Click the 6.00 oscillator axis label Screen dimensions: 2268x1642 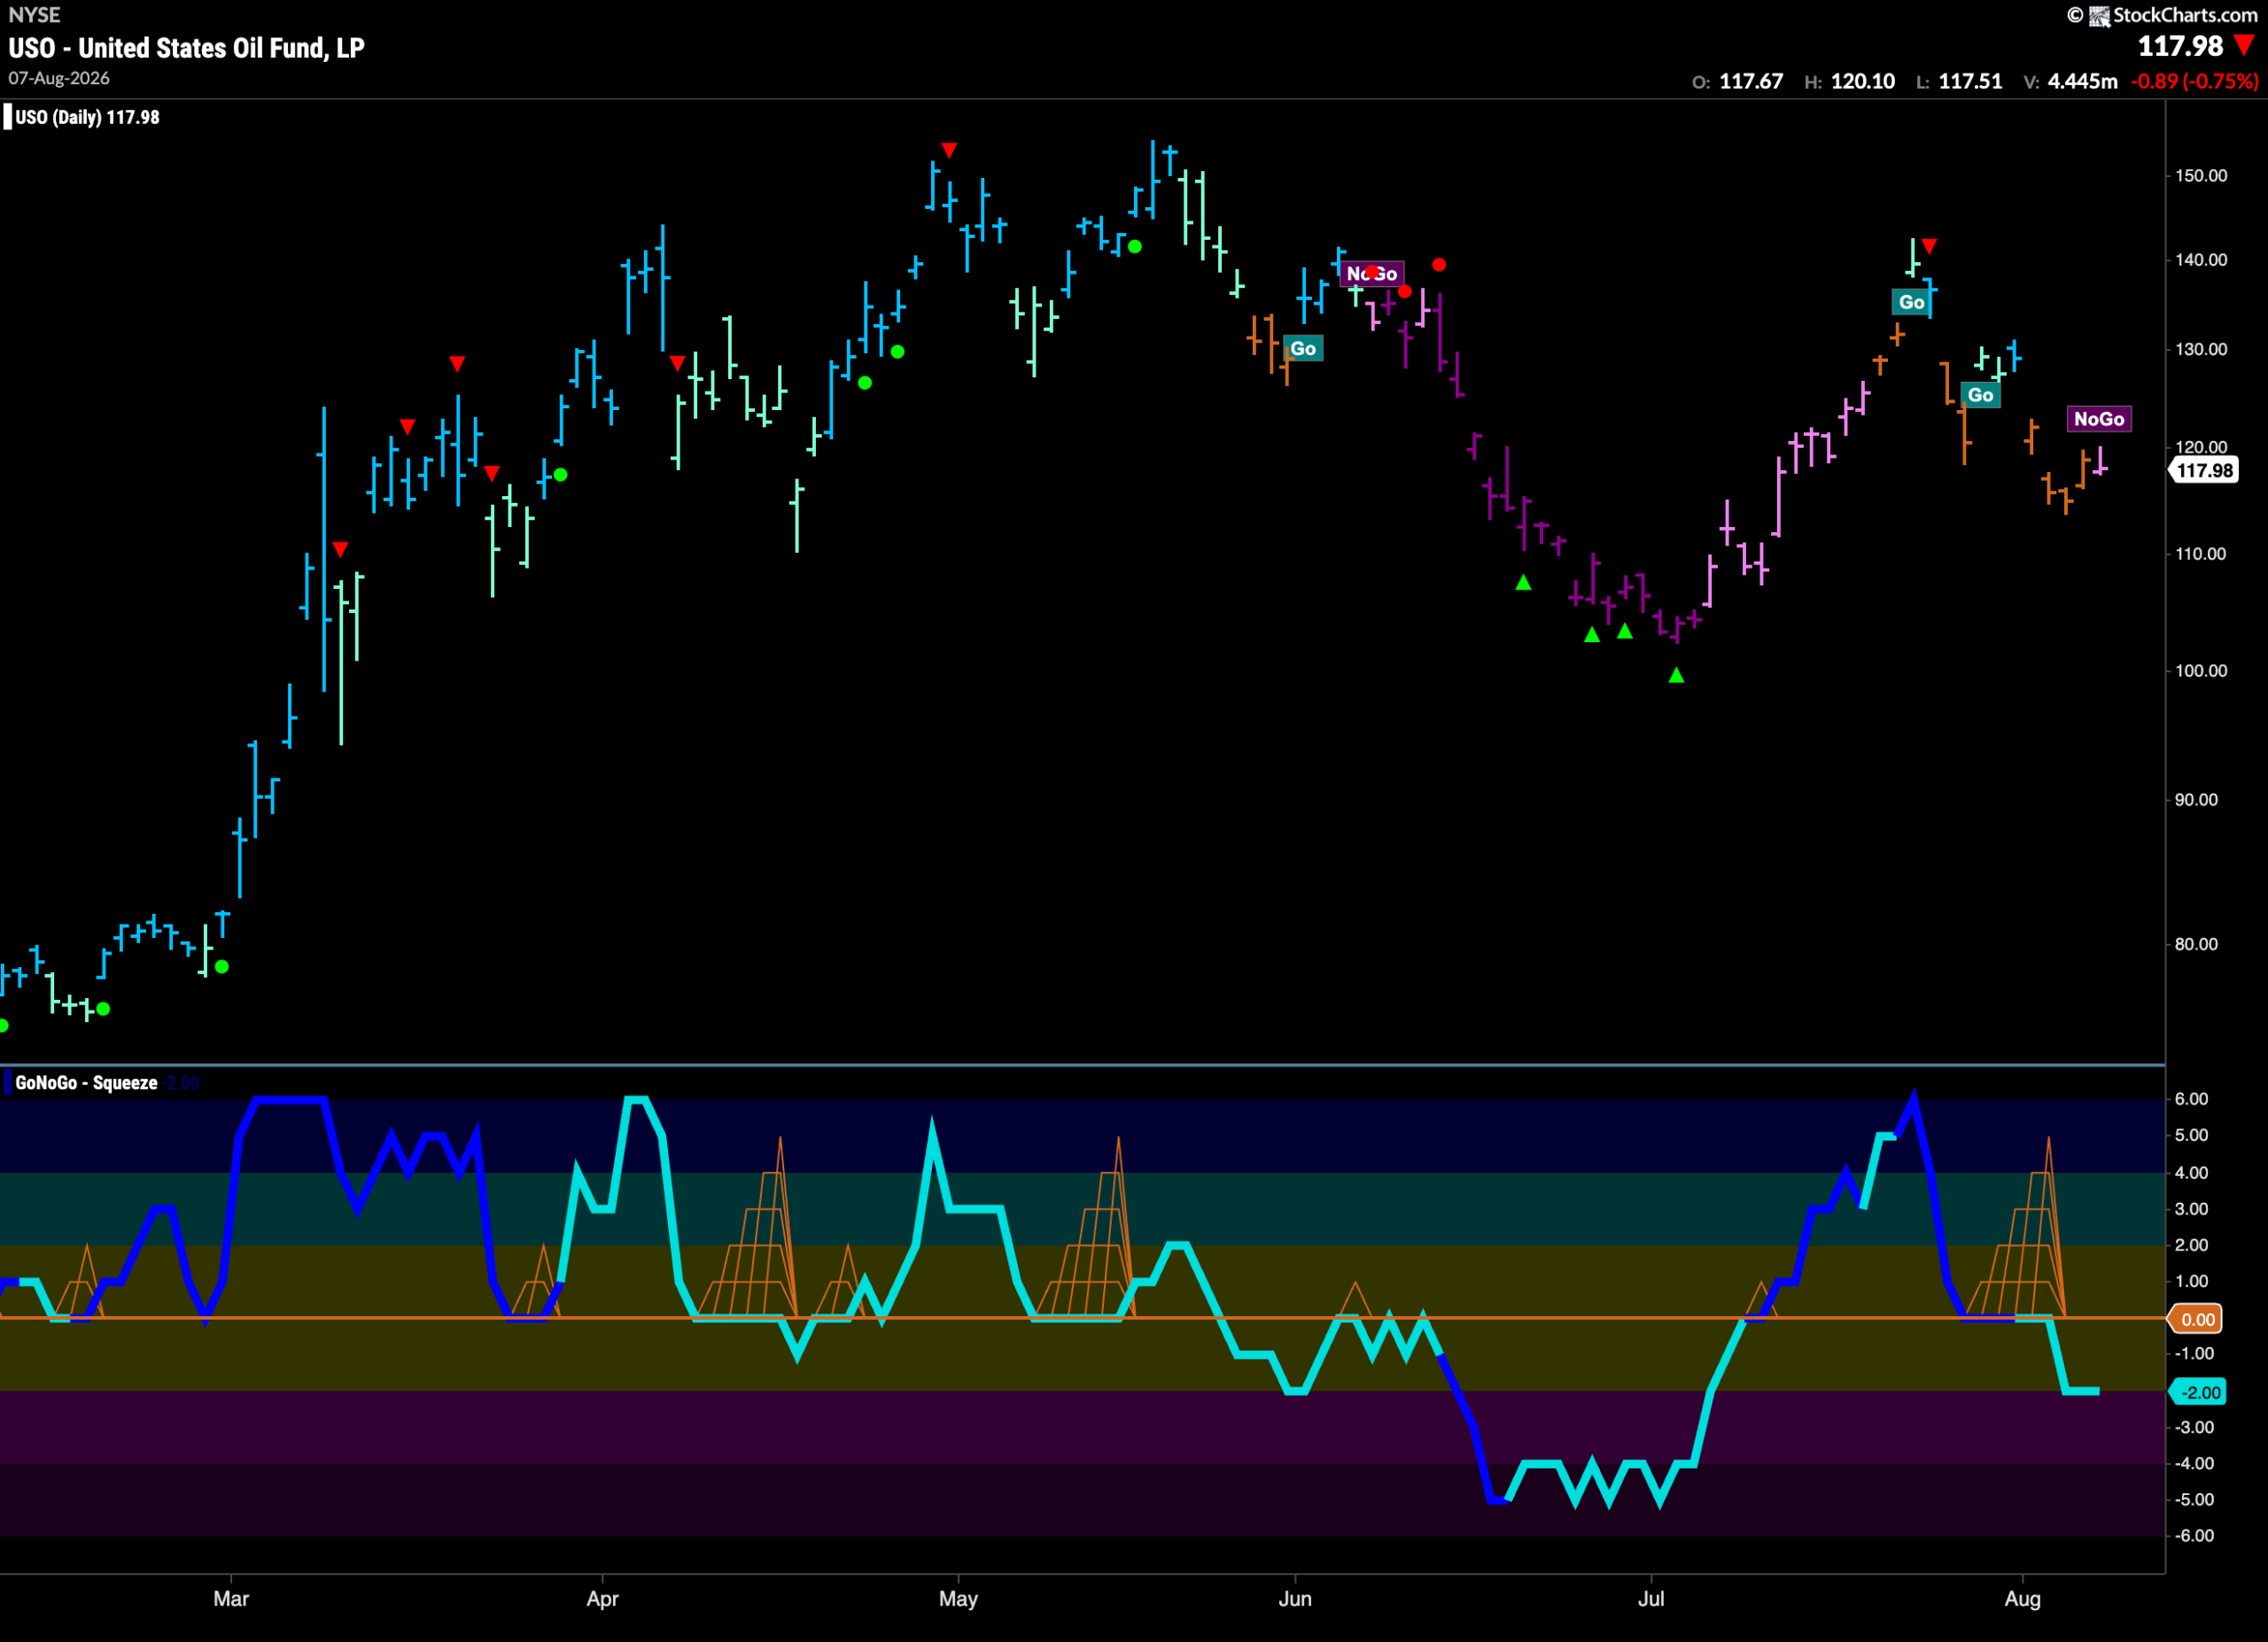2191,1098
